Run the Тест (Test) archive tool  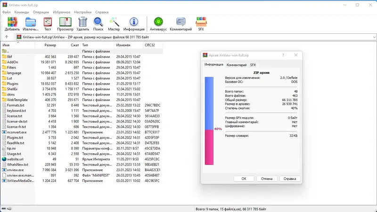click(48, 22)
